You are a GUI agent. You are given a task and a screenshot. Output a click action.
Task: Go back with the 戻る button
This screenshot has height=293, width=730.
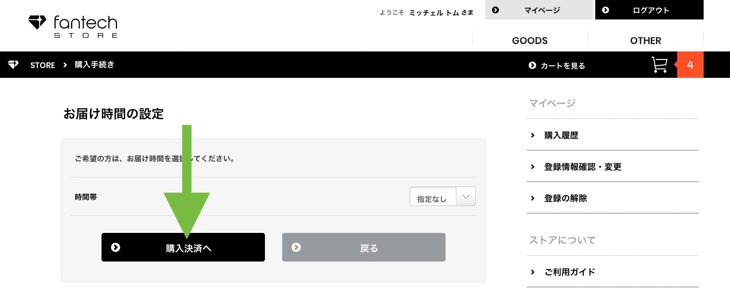(x=364, y=247)
